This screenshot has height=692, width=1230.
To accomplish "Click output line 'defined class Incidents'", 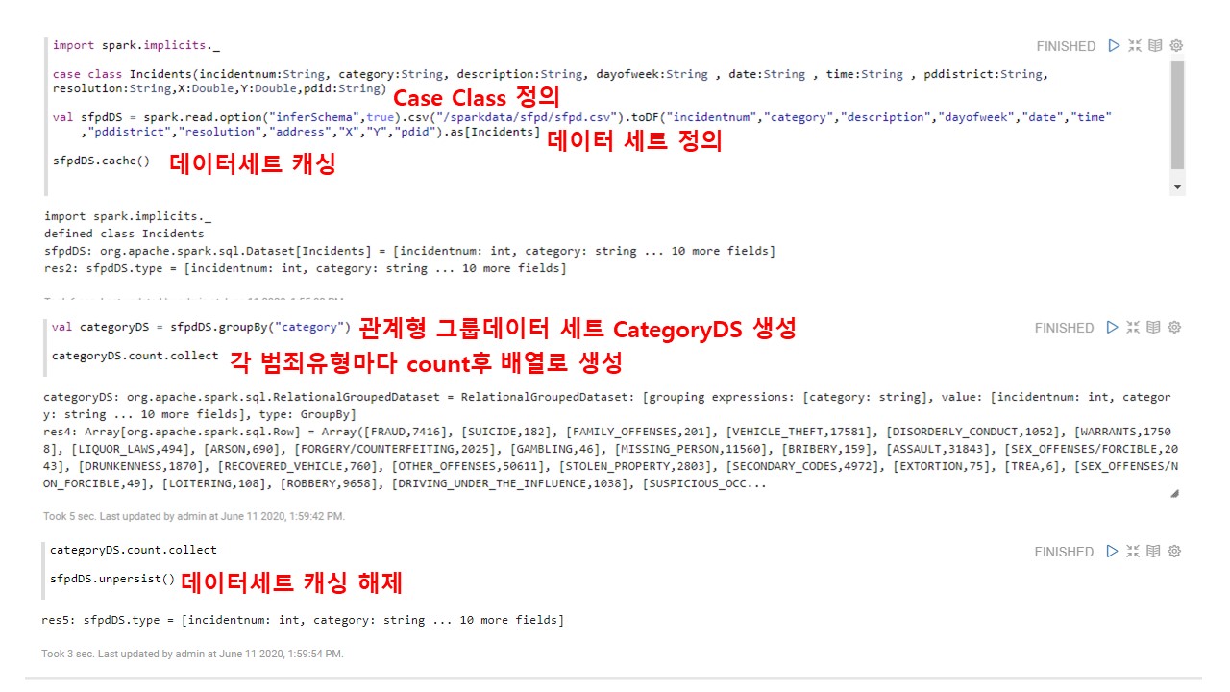I will point(124,234).
